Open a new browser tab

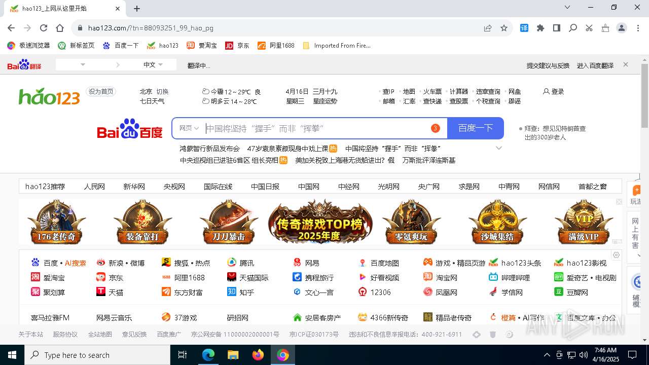point(137,8)
